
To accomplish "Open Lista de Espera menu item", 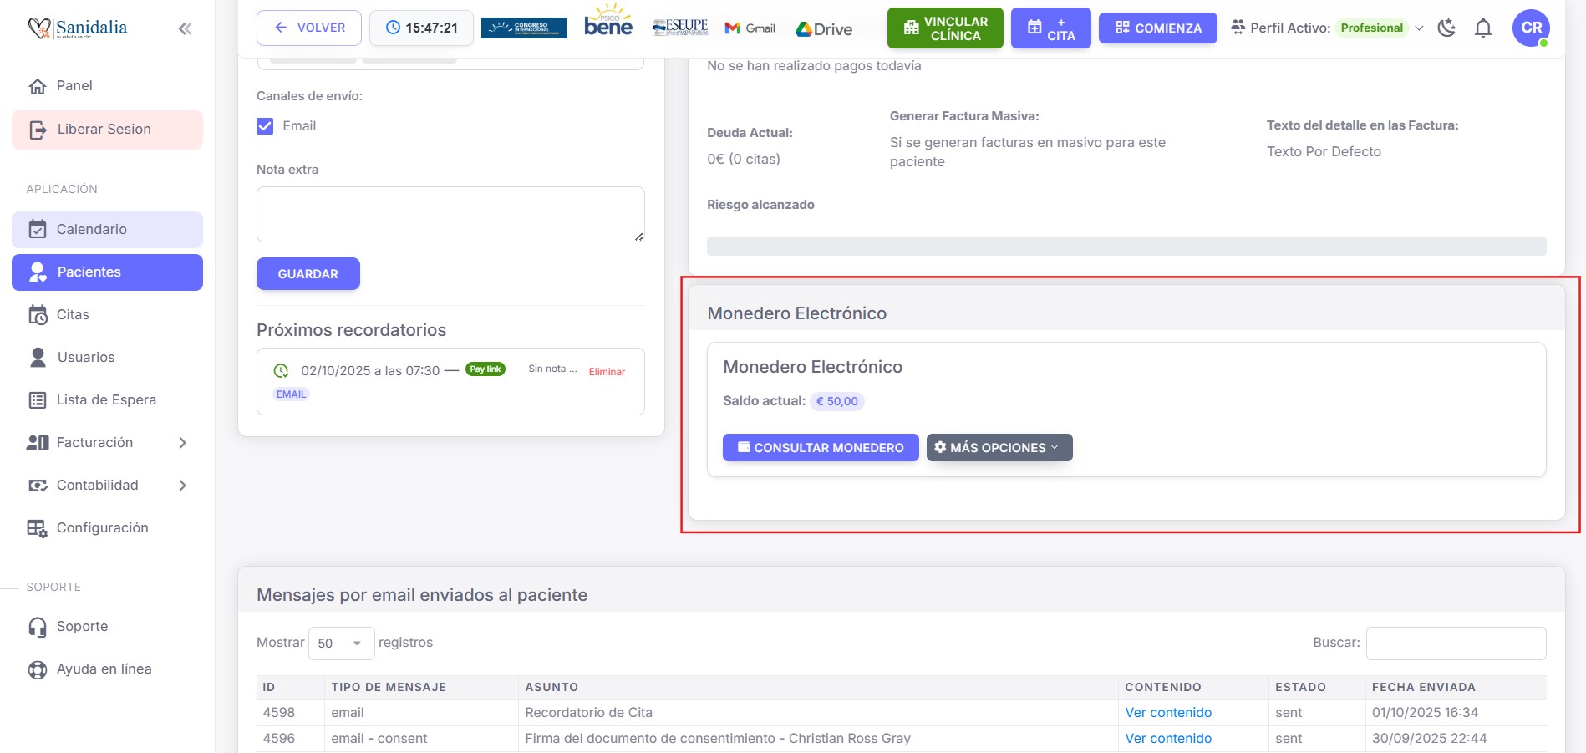I will 106,400.
